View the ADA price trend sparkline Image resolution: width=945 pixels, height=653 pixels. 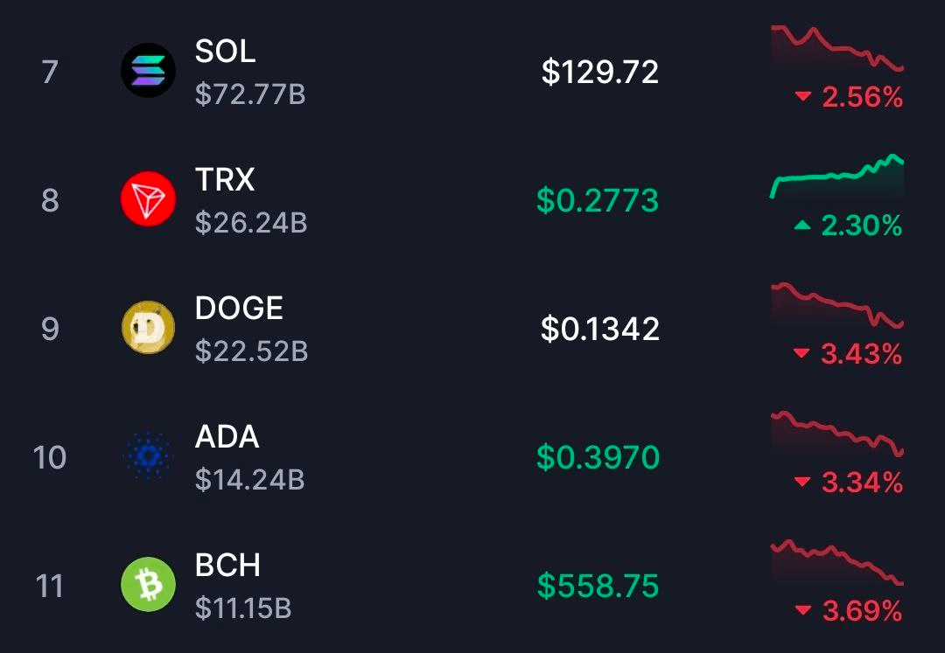coord(836,434)
